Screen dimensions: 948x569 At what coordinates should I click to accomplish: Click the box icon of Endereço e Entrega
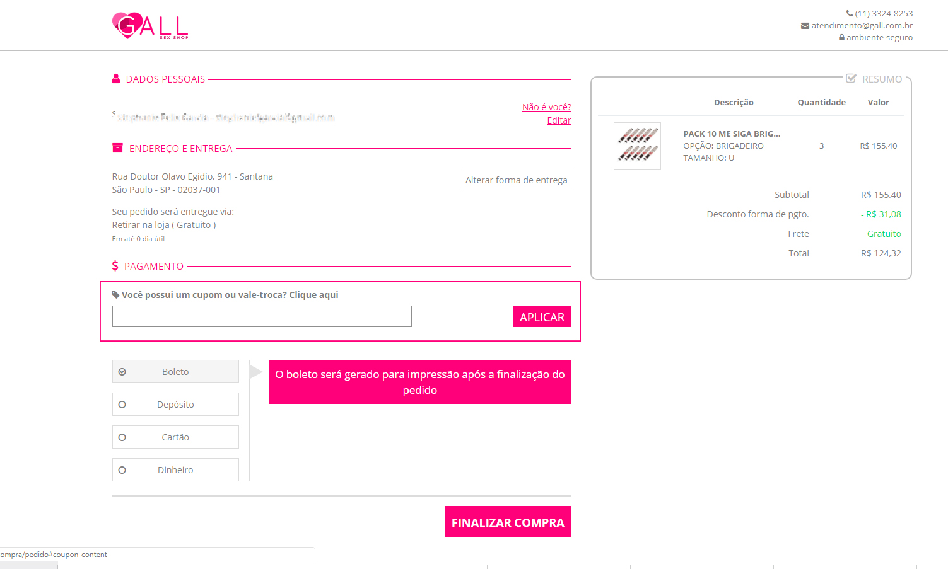point(117,148)
